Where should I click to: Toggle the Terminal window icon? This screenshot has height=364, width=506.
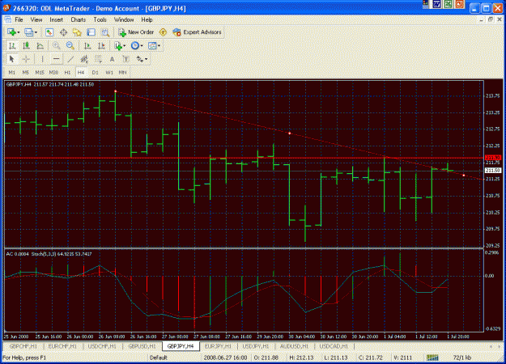tap(91, 32)
